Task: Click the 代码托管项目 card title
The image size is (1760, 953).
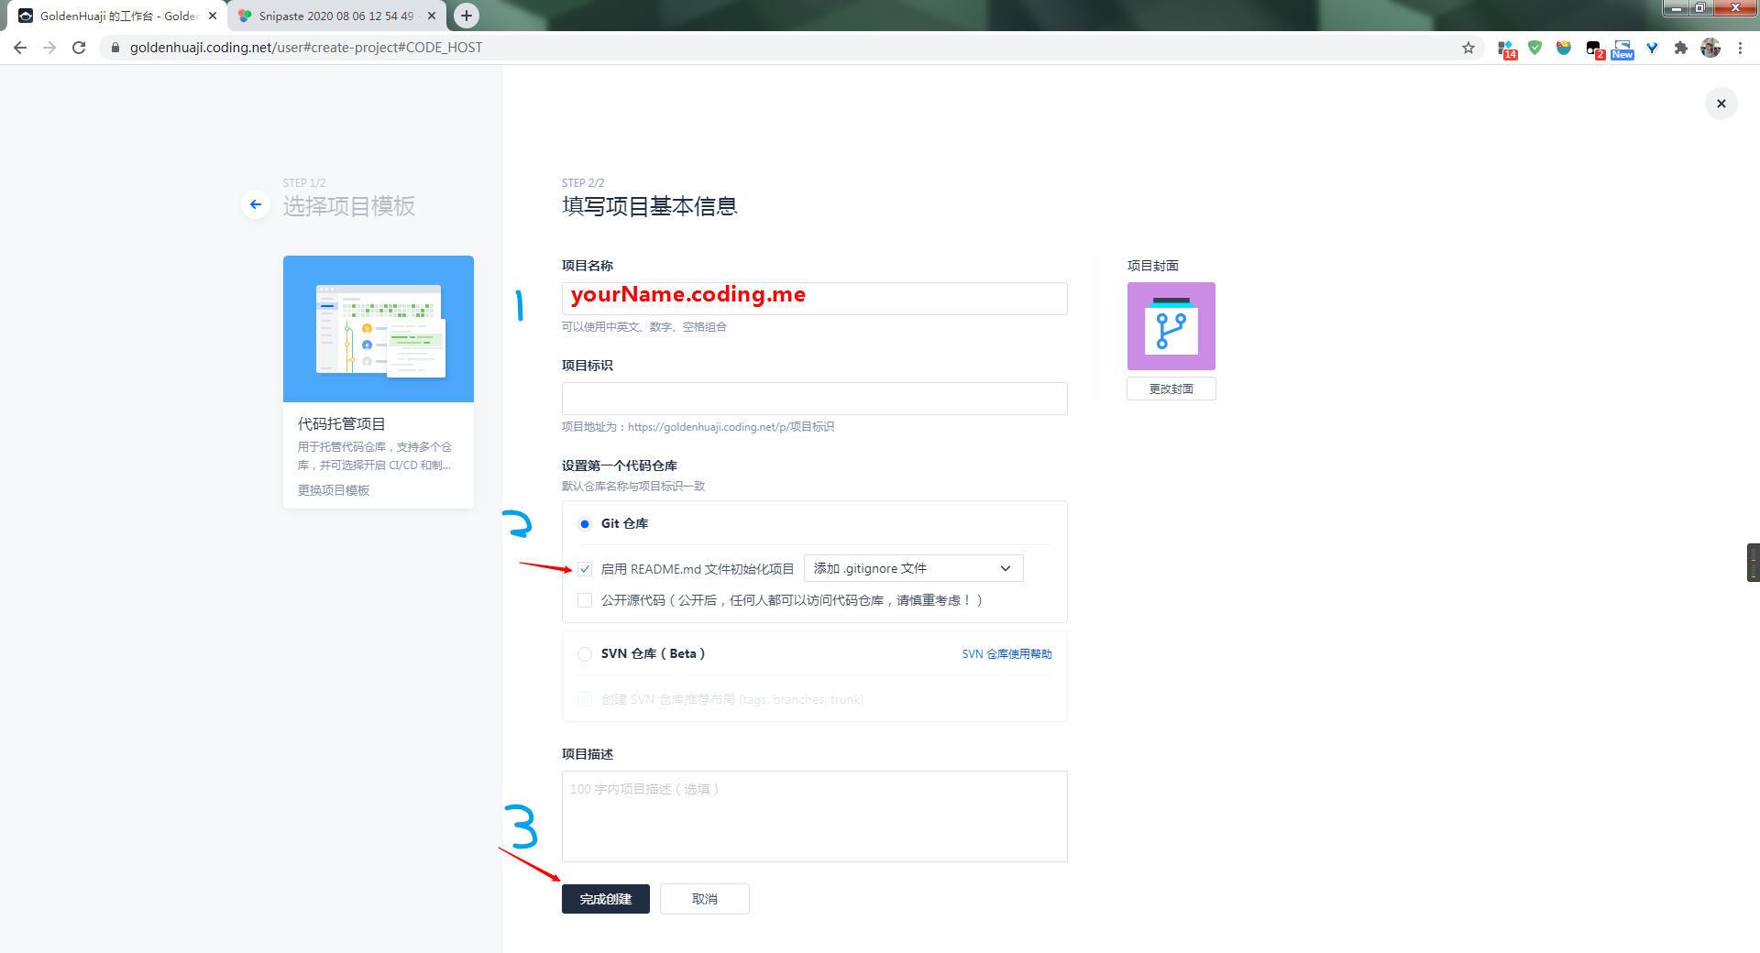Action: tap(341, 423)
